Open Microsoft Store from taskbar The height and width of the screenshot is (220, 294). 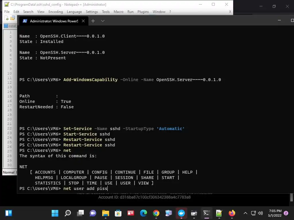[x=118, y=213]
